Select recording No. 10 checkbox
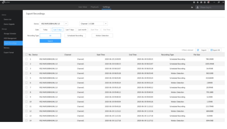 (x=26, y=101)
